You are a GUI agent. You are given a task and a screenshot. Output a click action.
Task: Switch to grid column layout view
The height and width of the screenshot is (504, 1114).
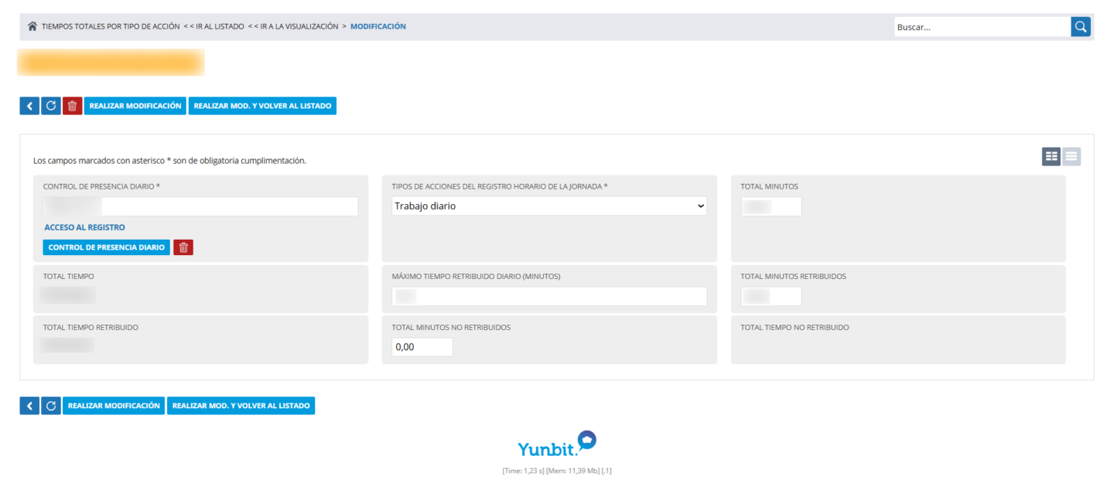click(1051, 156)
